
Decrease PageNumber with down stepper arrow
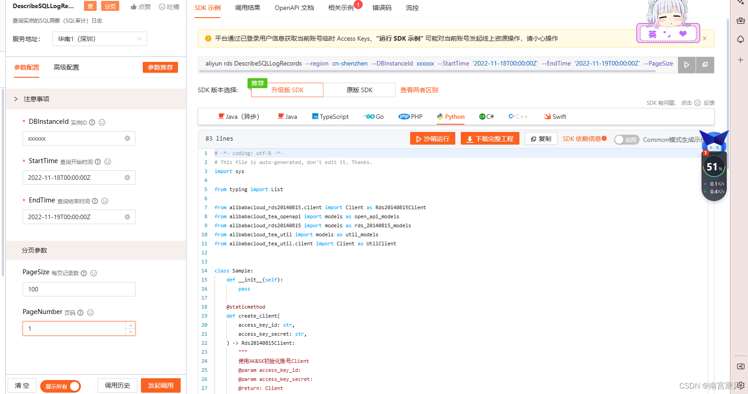131,332
